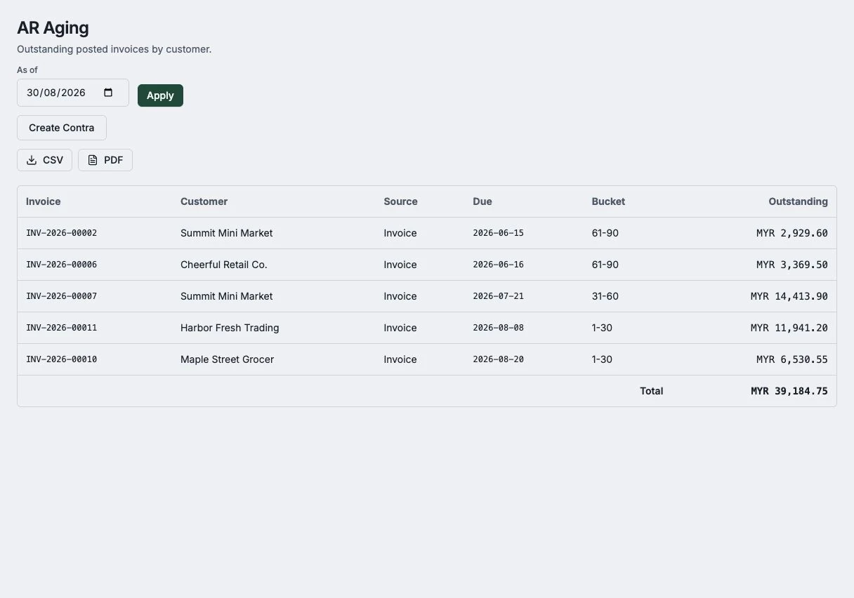Select invoice INV-2026-00006
Screen dimensions: 854x598
(61, 265)
